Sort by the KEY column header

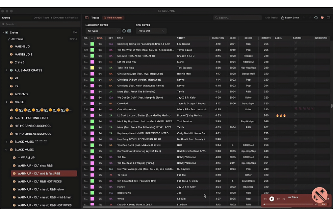111,38
